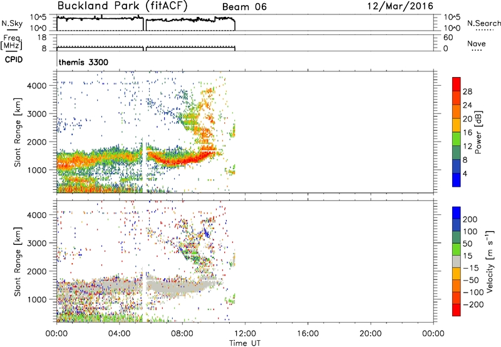Click the 'Slant Range [km]' label of the velocity panel

pos(18,262)
